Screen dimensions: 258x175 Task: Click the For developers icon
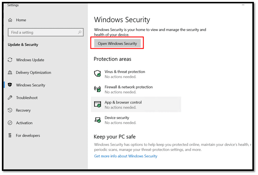(10, 136)
